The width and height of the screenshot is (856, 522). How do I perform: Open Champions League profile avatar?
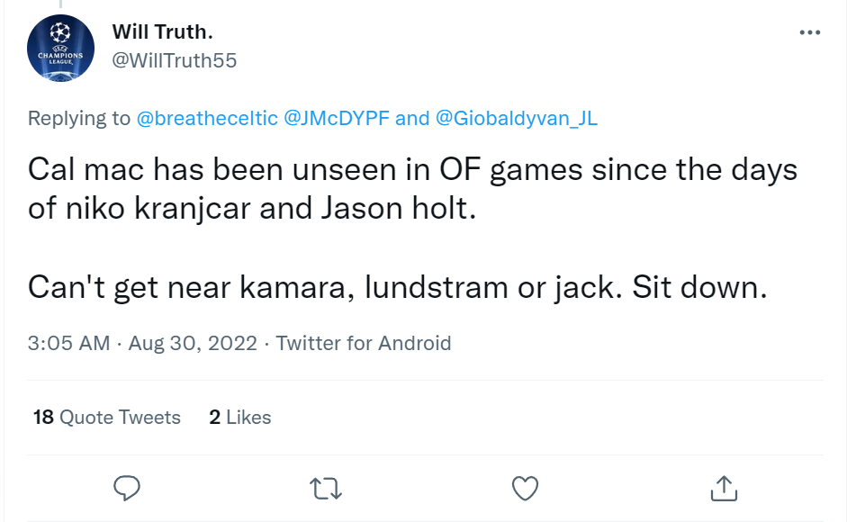60,48
